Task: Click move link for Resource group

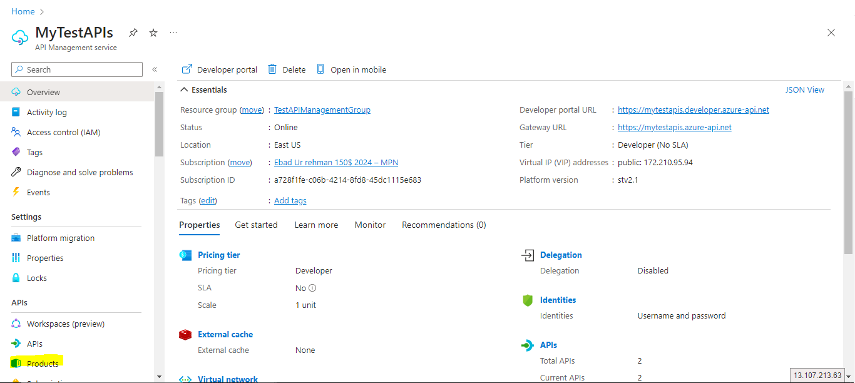Action: pyautogui.click(x=252, y=110)
